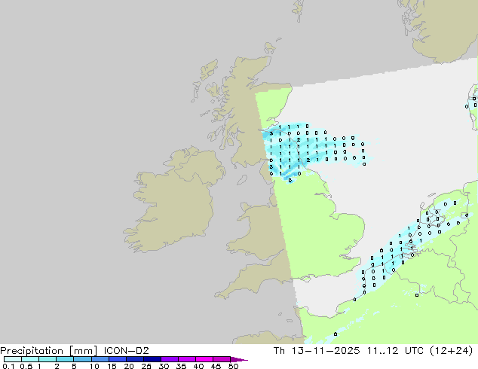The width and height of the screenshot is (478, 369).
Task: Click the 25–30 mm navy legend swatch
Action: [152, 359]
